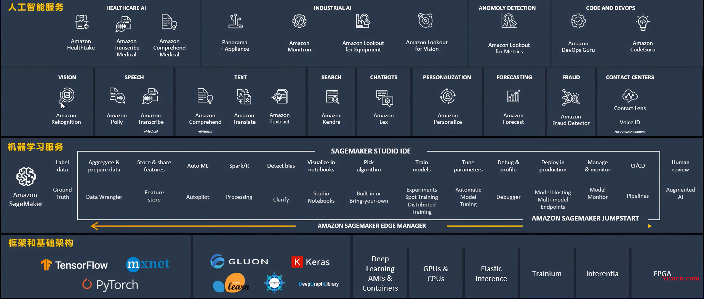Click Built-in or Bring-your-own

pos(369,197)
